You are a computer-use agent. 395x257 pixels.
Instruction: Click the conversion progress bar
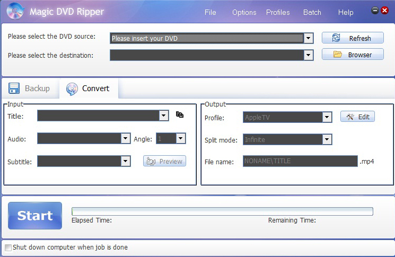[x=222, y=211]
